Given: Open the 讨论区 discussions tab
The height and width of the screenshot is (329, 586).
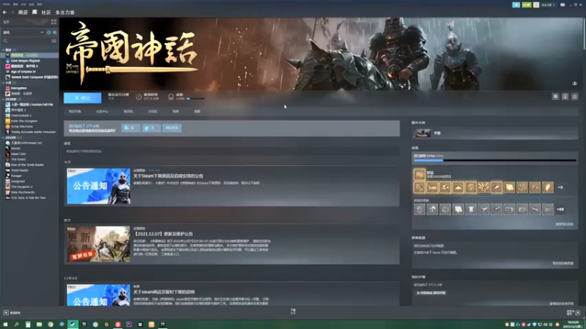Looking at the screenshot, I should point(152,112).
